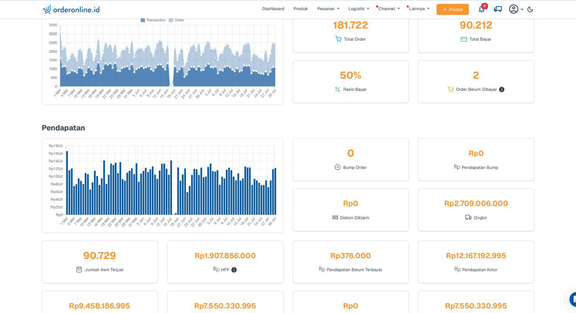Viewport: 576px width, 313px height.
Task: Click the check circle icon beside Bump Order
Action: [338, 167]
